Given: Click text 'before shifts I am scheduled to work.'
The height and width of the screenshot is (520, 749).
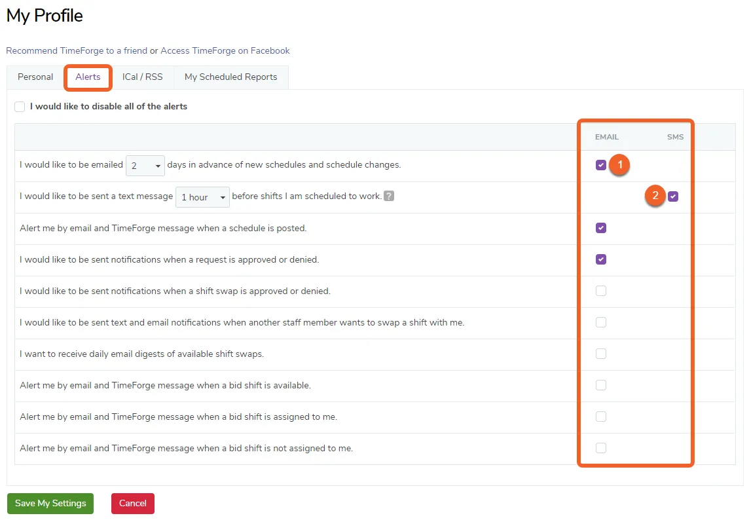Looking at the screenshot, I should tap(306, 196).
